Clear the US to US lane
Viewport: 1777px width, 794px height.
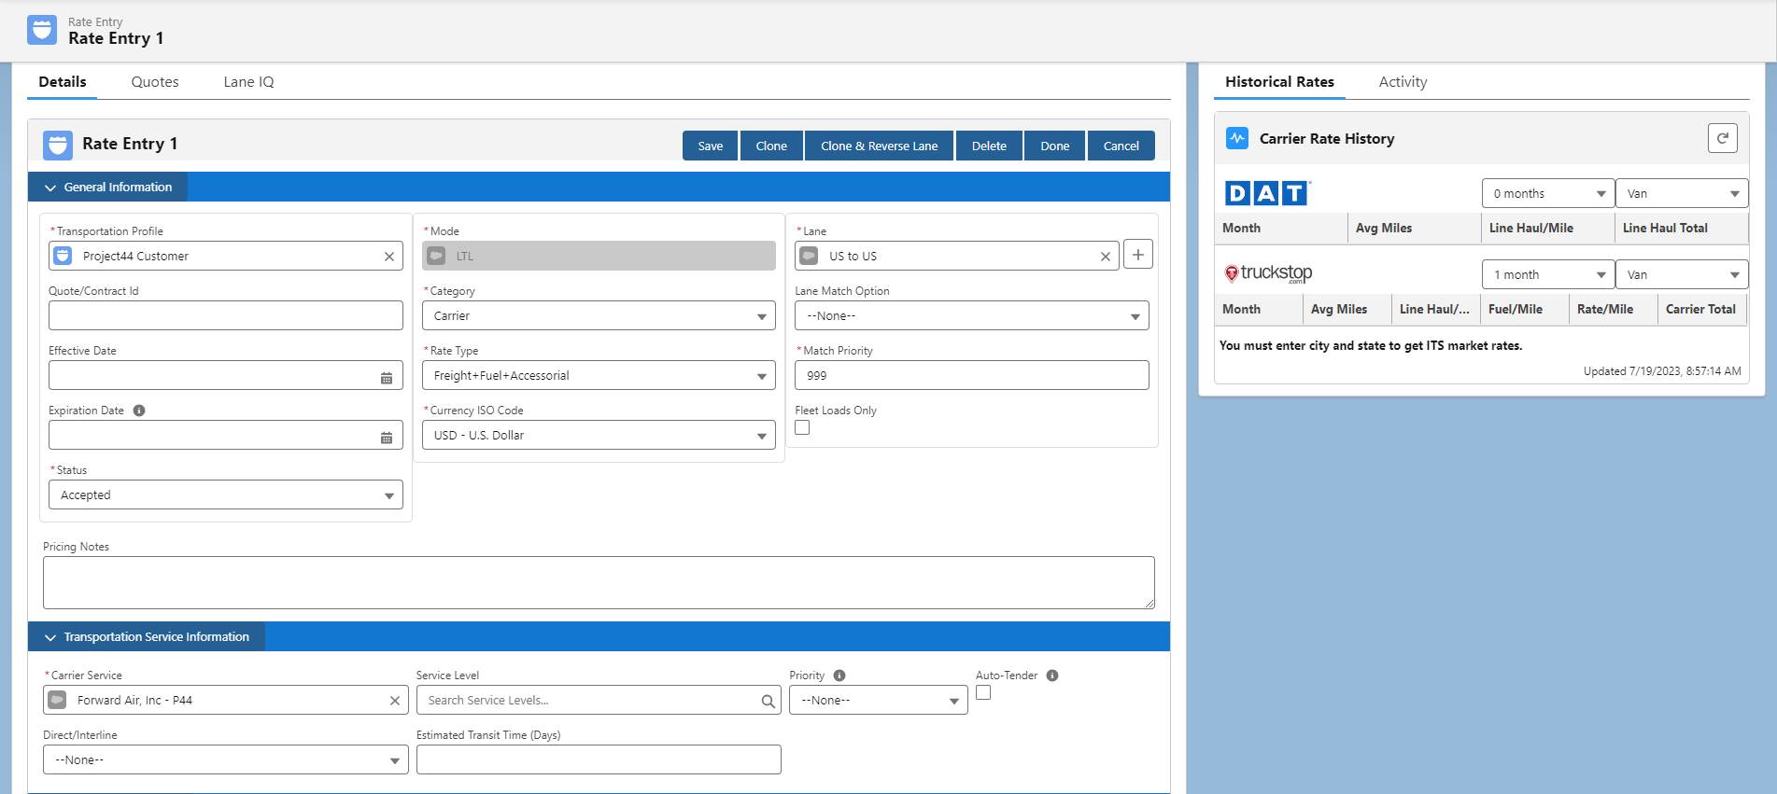(x=1106, y=257)
